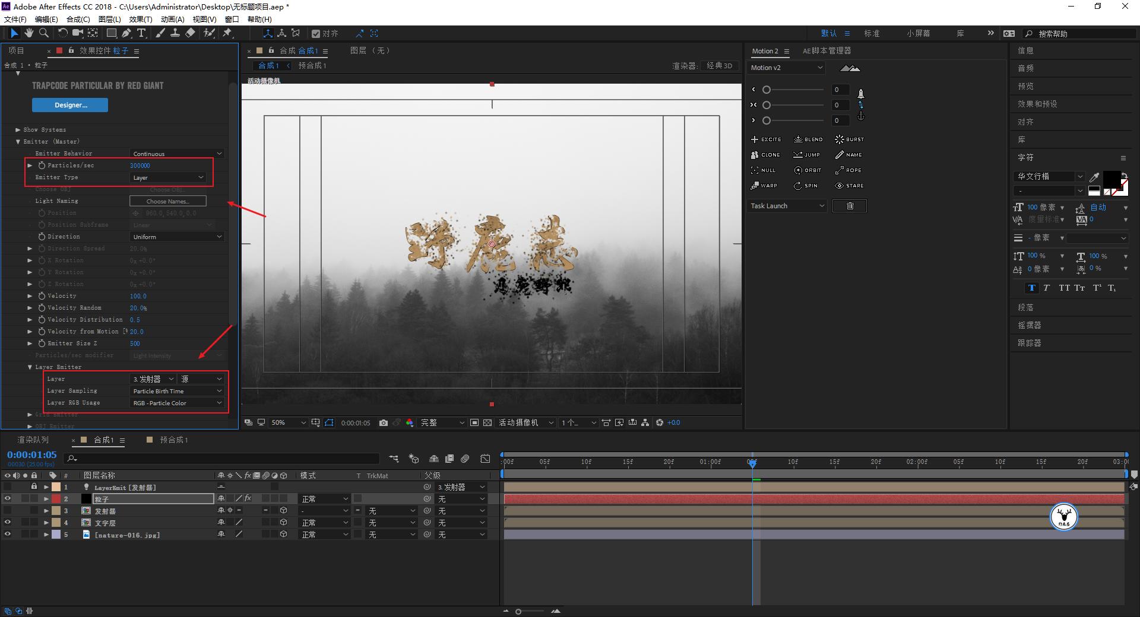Unlock the LayerEmit layer
The image size is (1140, 617).
click(x=34, y=487)
